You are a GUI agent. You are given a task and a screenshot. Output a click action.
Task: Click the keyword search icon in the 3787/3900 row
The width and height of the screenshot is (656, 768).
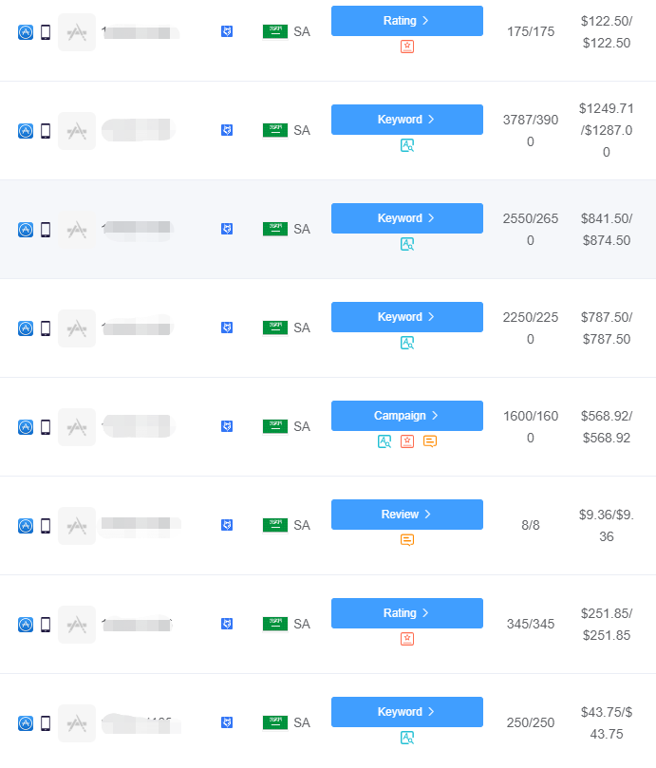(x=407, y=145)
